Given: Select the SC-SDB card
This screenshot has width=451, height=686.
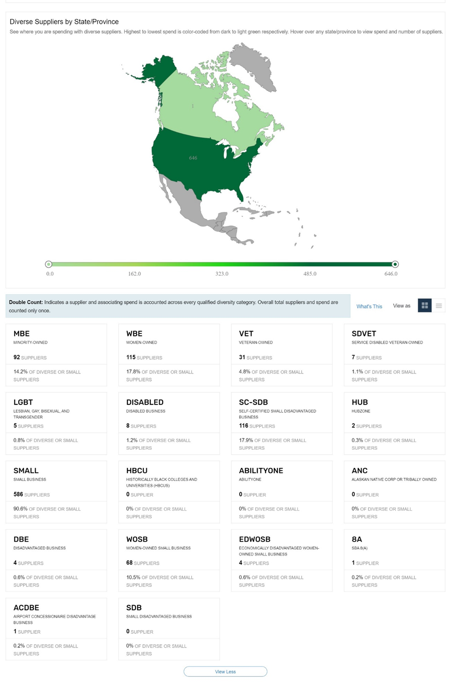Looking at the screenshot, I should [x=282, y=423].
